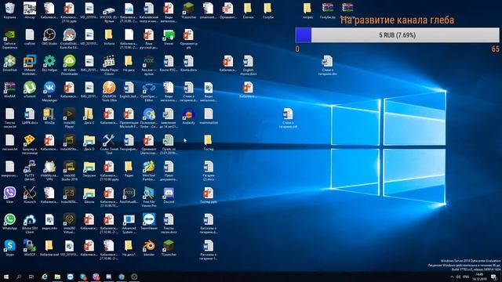The height and width of the screenshot is (282, 502).
Task: Click the taskbar TeamViewer icon
Action: 70,277
